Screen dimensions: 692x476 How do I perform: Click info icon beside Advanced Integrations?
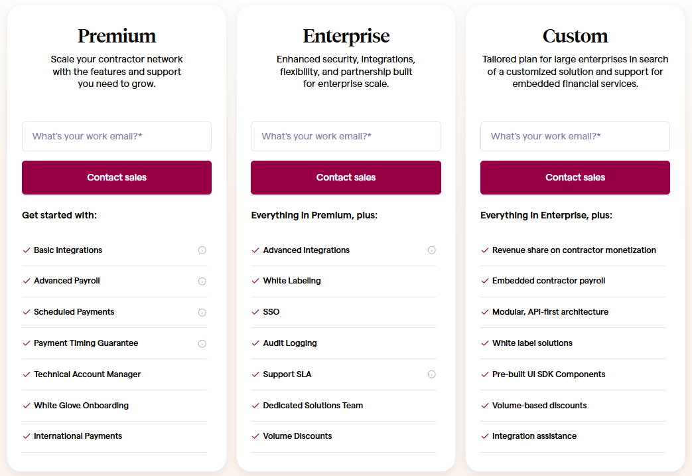[x=431, y=250]
